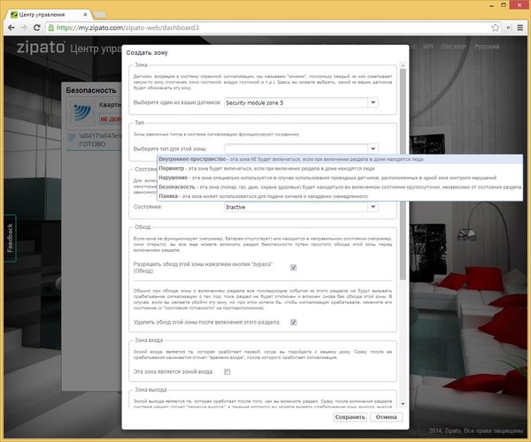Choose Внутреннее пространство zone type
Viewport: 531px width, 442px height.
click(x=340, y=159)
